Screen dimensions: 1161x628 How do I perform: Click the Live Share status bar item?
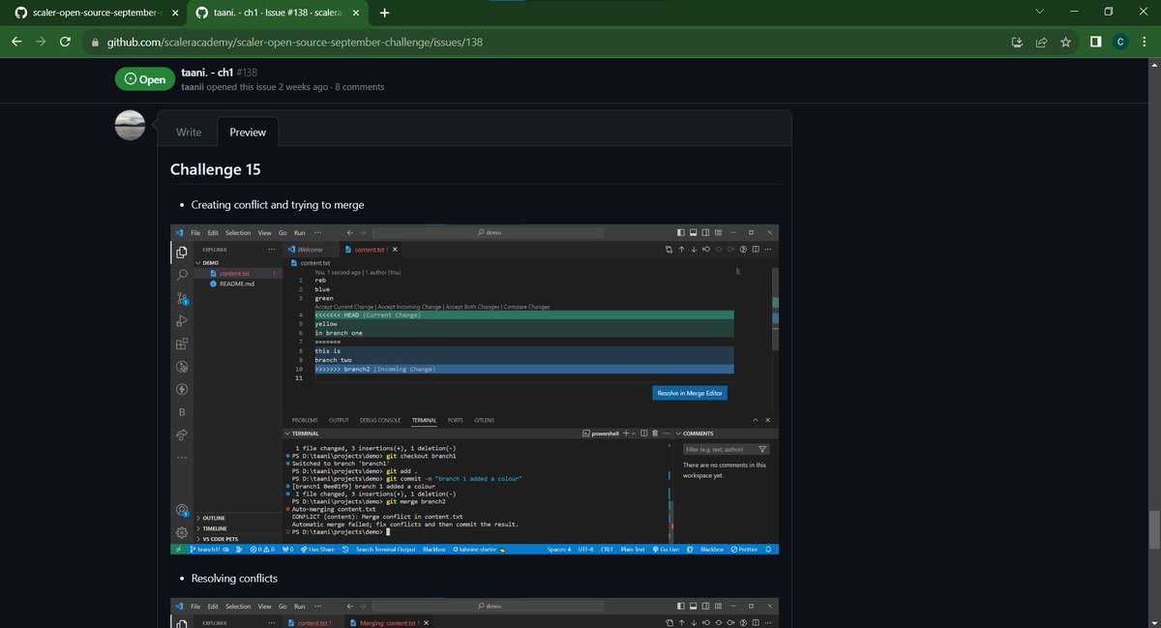tap(317, 549)
